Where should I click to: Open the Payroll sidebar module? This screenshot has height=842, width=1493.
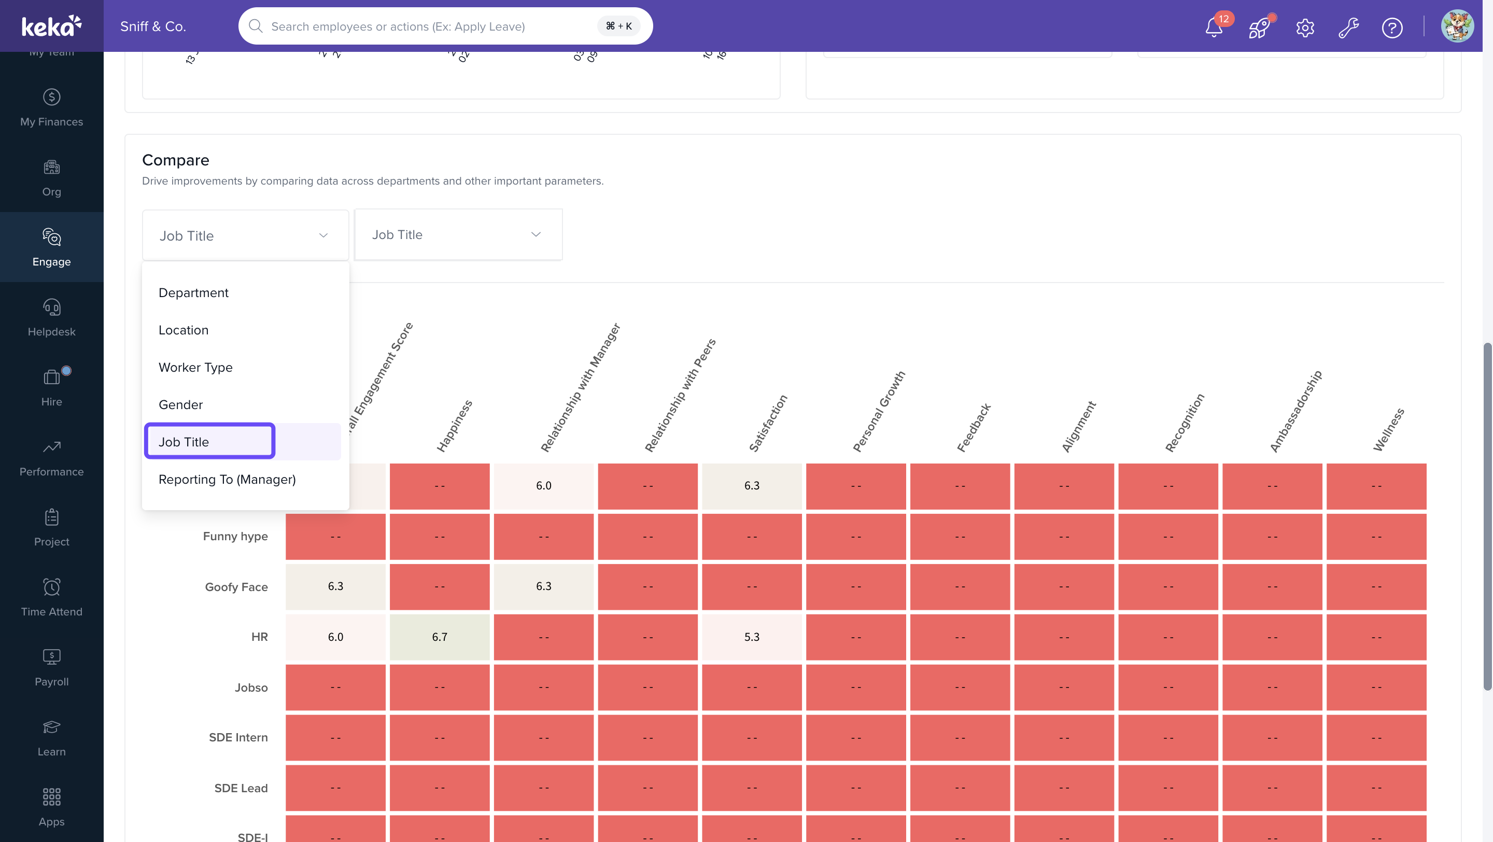(52, 668)
